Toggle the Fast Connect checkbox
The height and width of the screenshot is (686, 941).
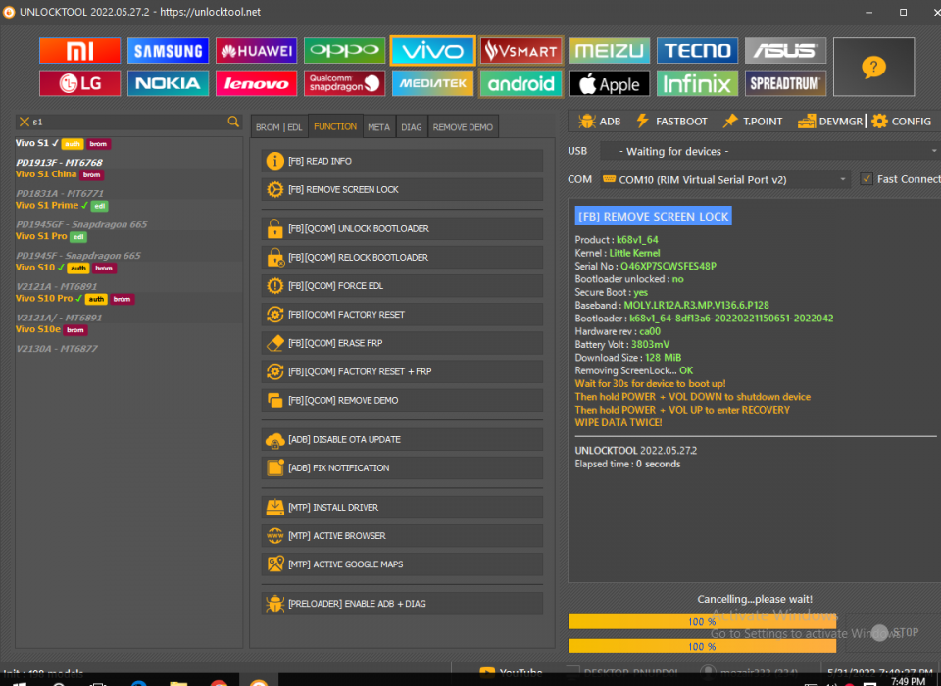866,179
